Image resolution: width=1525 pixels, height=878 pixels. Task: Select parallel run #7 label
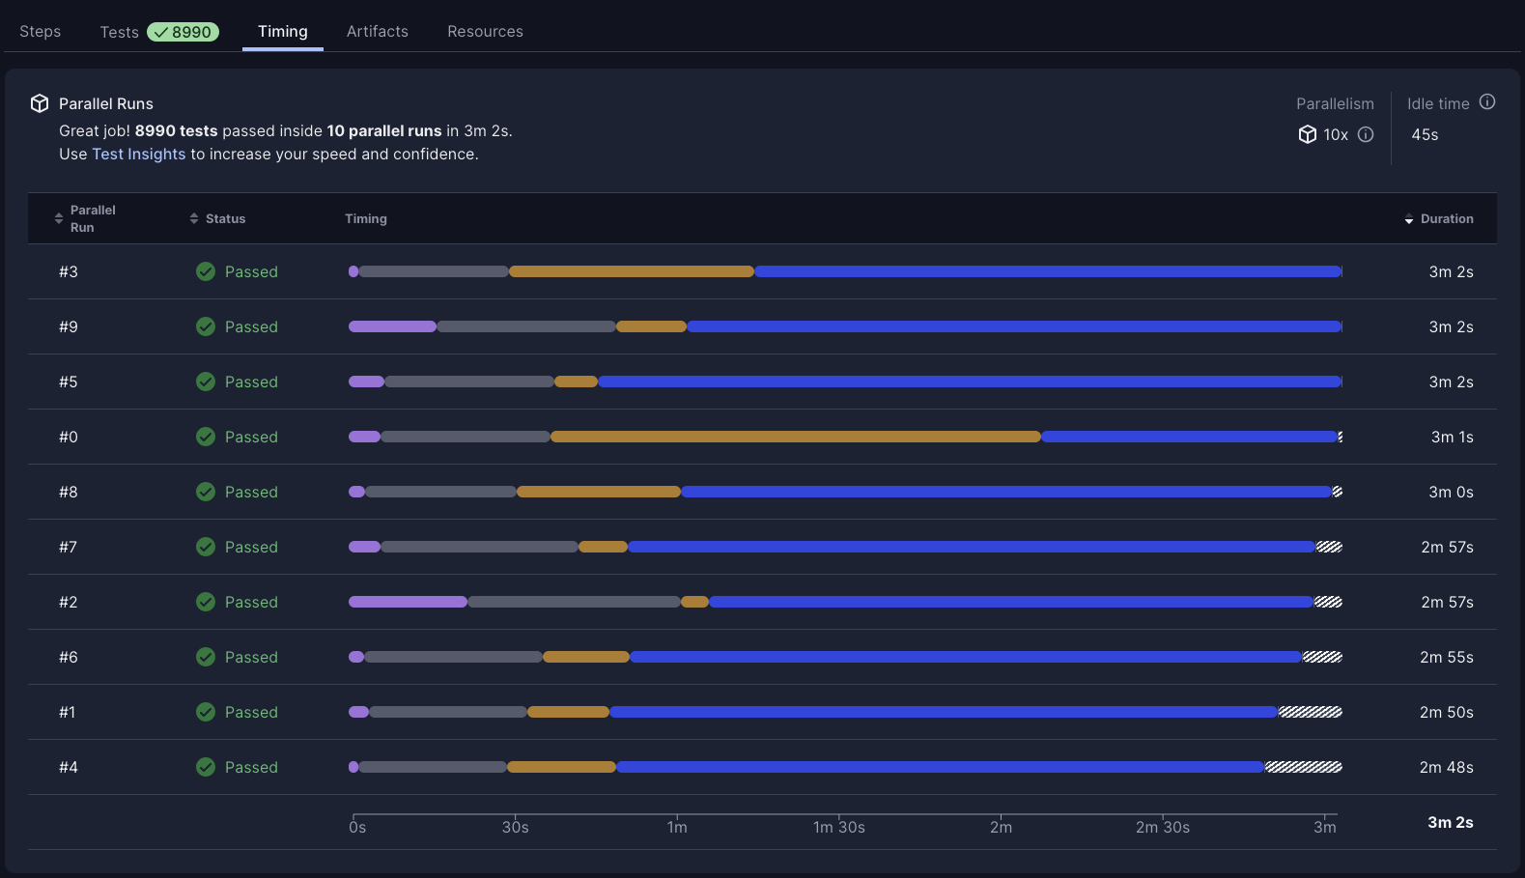[69, 547]
